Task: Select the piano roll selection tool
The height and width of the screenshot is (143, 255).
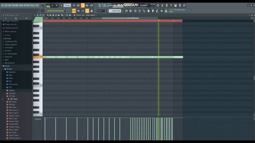Action: click(65, 15)
